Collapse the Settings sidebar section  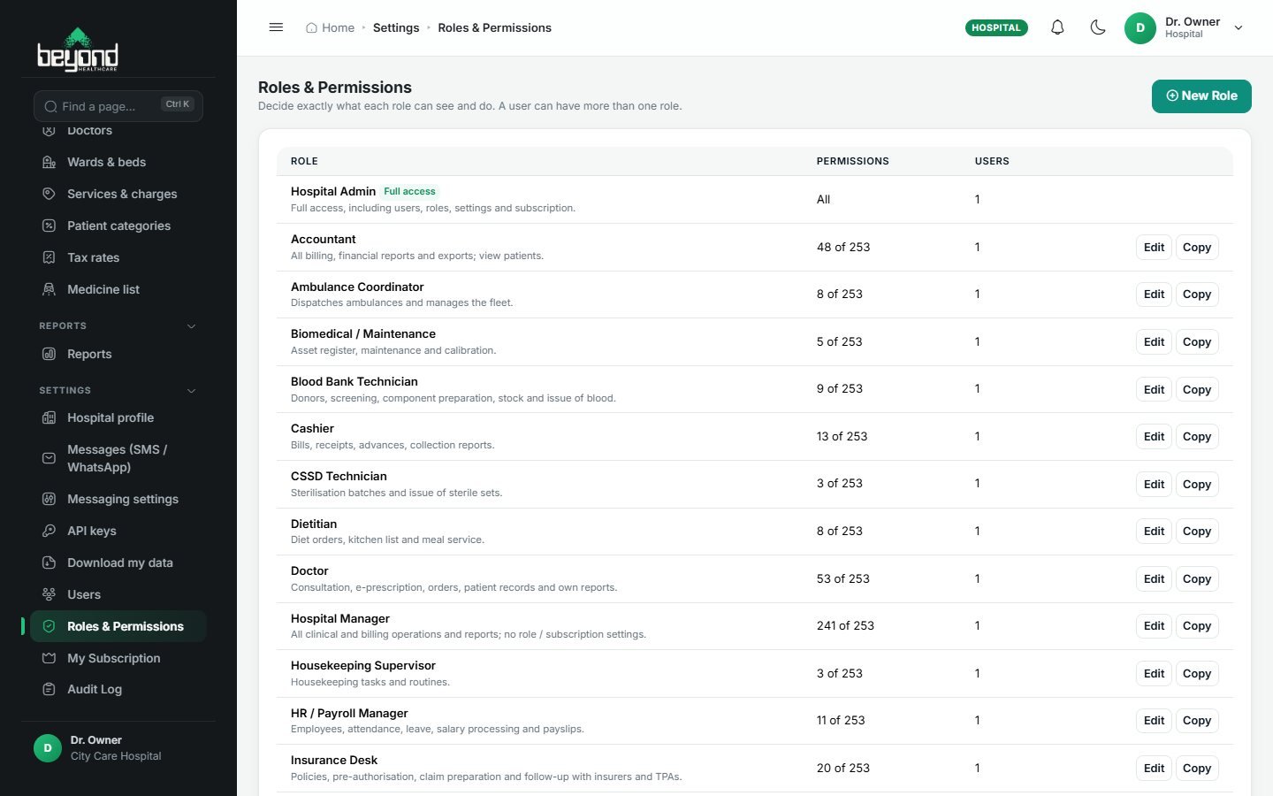pos(192,391)
